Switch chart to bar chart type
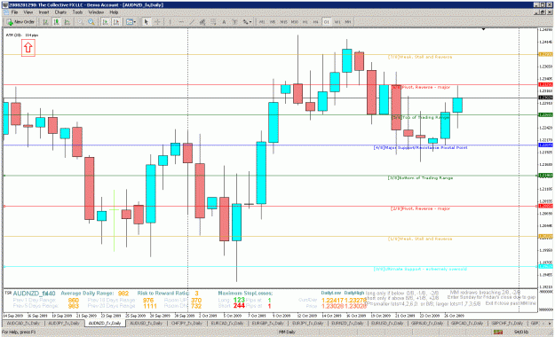The height and width of the screenshot is (337, 555). click(x=45, y=22)
